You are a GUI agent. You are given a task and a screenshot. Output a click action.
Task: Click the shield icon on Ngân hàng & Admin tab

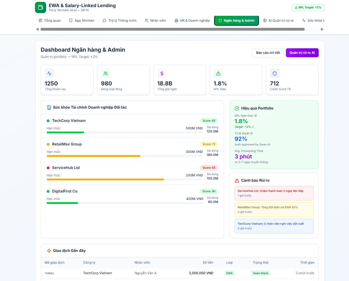pos(220,20)
